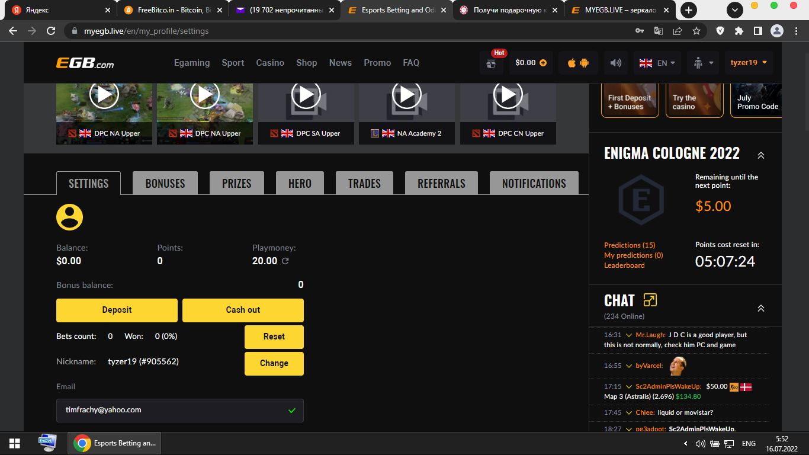Expand options arrow beside byVarcel message
The image size is (809, 455).
[x=629, y=366]
